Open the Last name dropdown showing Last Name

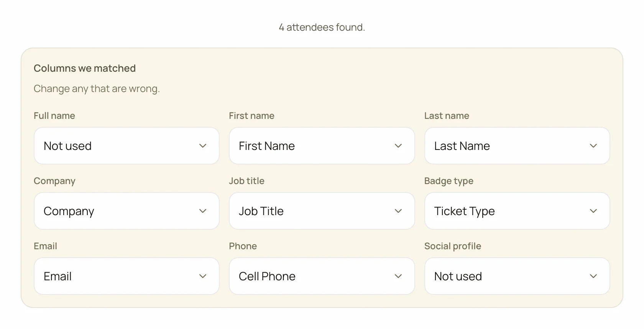click(517, 146)
